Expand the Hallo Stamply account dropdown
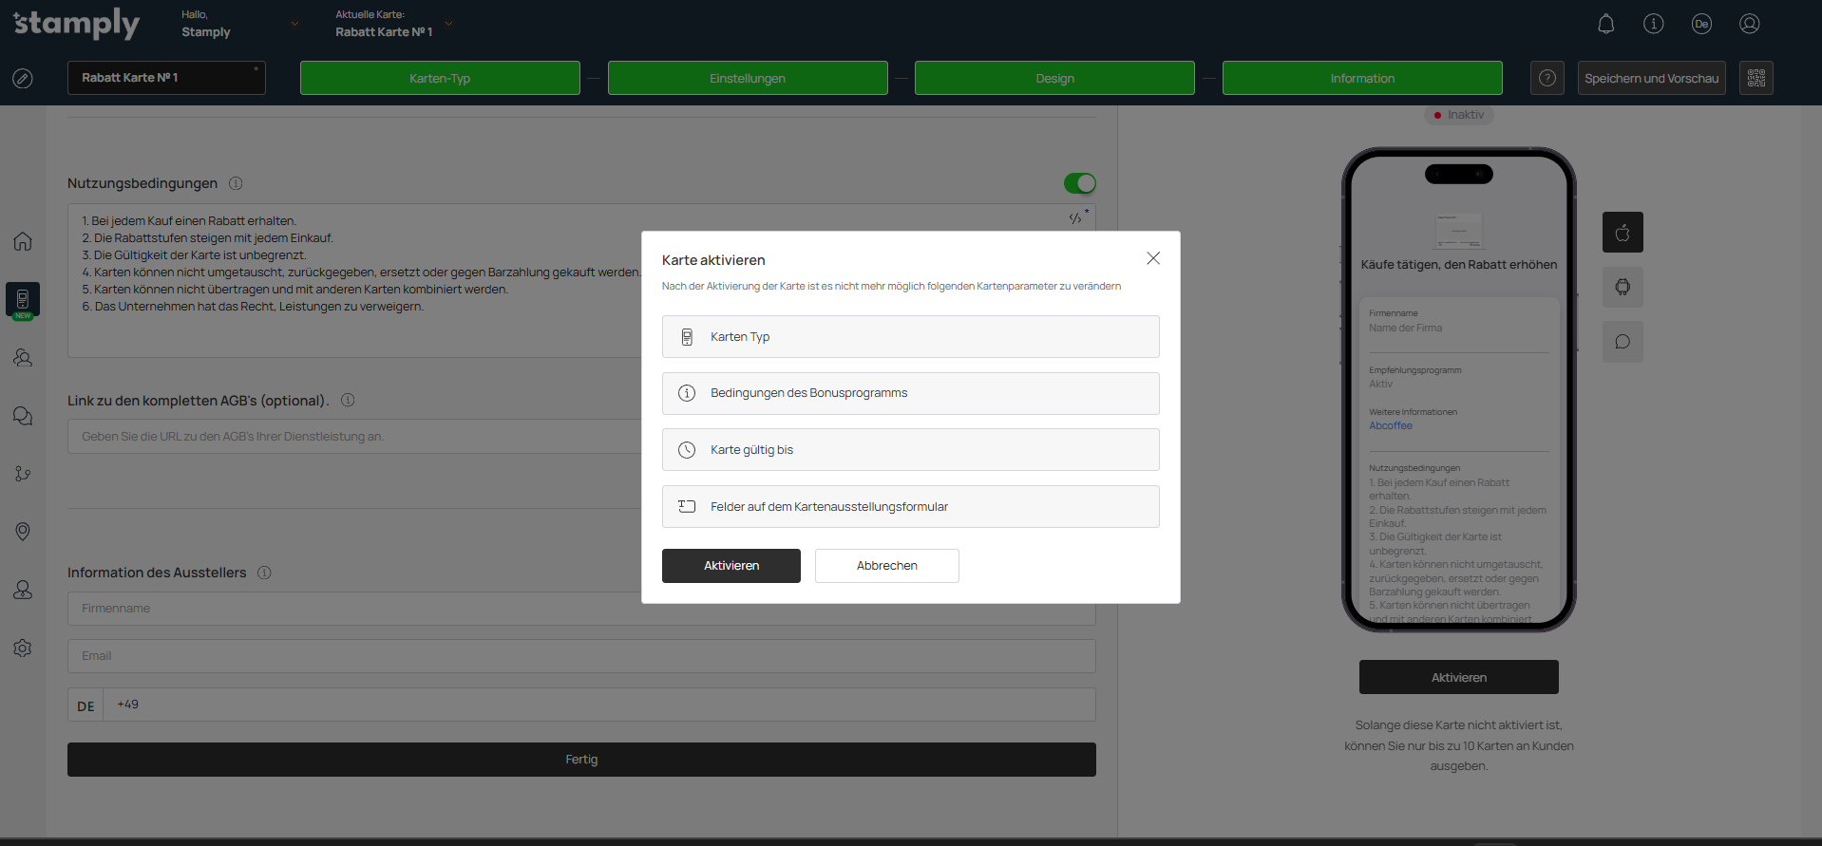The width and height of the screenshot is (1822, 846). 294,24
